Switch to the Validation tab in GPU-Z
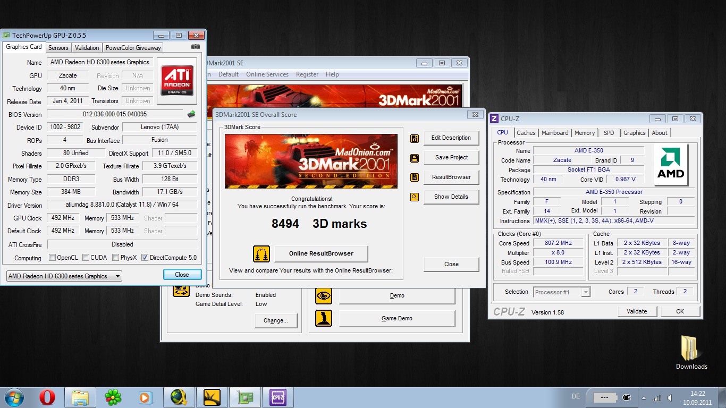 pyautogui.click(x=87, y=48)
